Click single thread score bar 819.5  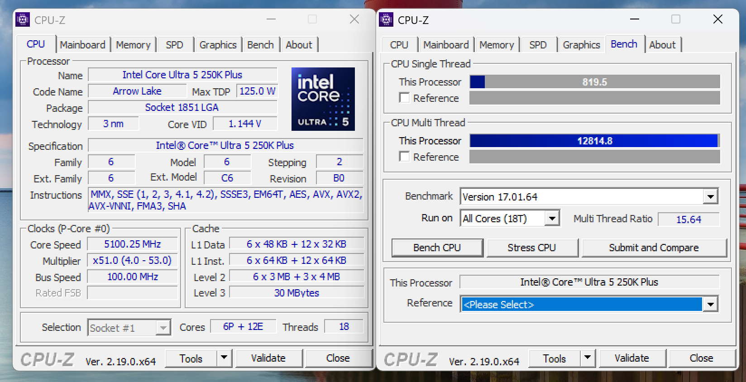pos(595,82)
